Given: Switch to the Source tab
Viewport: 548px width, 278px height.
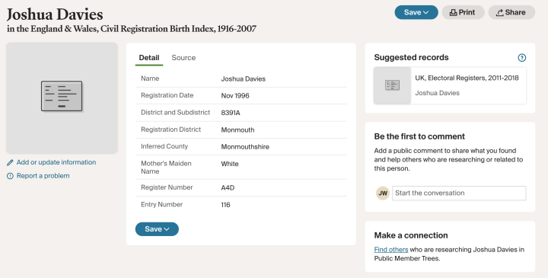Looking at the screenshot, I should [x=183, y=58].
